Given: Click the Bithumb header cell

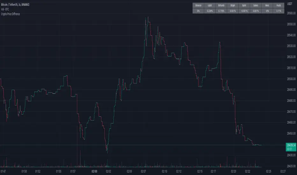Looking at the screenshot, I should (x=221, y=5).
